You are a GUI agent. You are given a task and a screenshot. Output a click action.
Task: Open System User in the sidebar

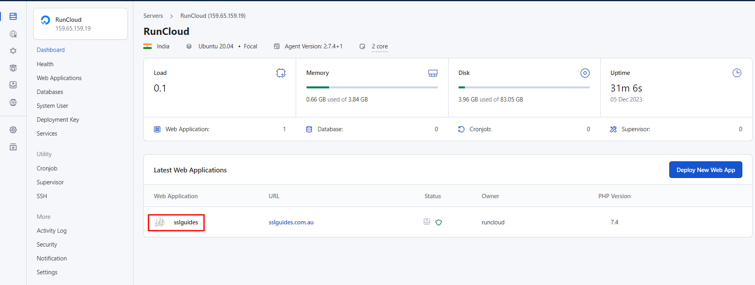click(x=52, y=106)
